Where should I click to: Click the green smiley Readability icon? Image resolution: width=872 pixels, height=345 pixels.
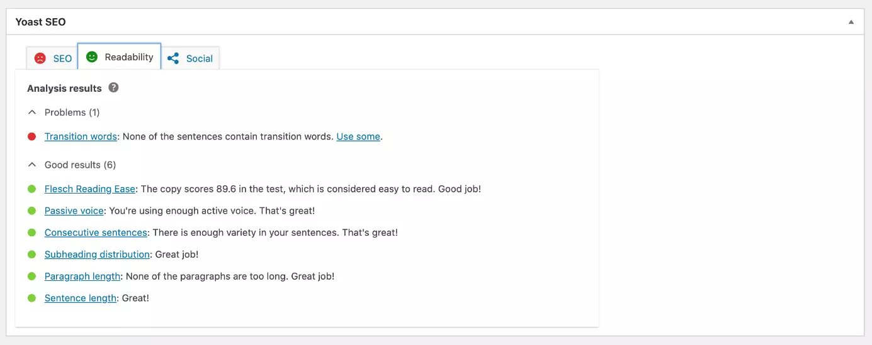pyautogui.click(x=92, y=57)
